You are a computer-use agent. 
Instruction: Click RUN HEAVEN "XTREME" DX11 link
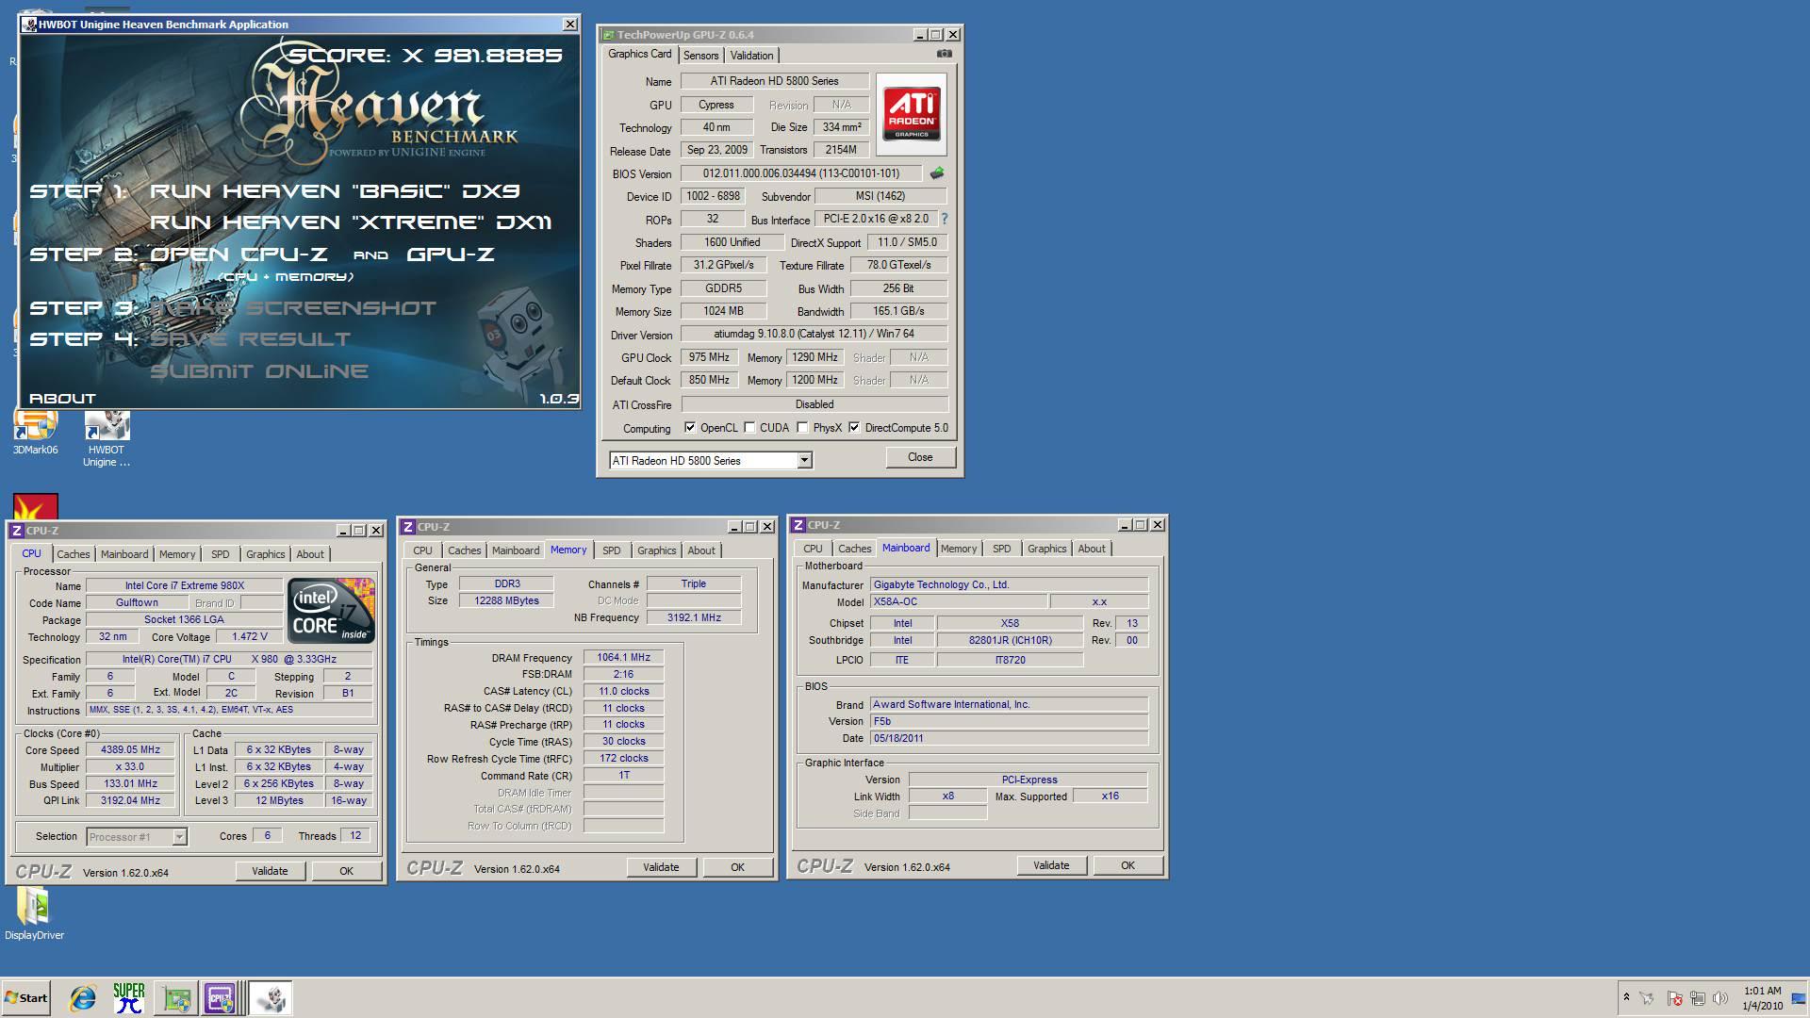point(351,222)
